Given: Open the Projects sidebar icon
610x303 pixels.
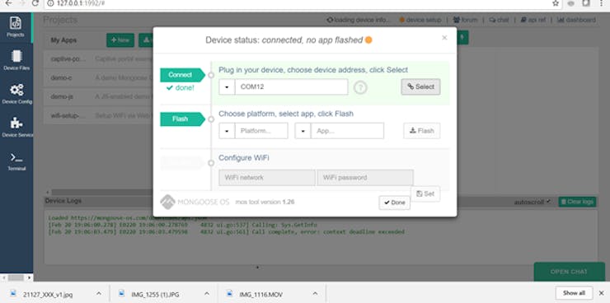Looking at the screenshot, I should pyautogui.click(x=16, y=26).
